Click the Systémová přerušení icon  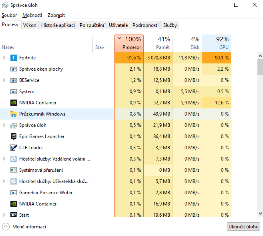(13, 170)
